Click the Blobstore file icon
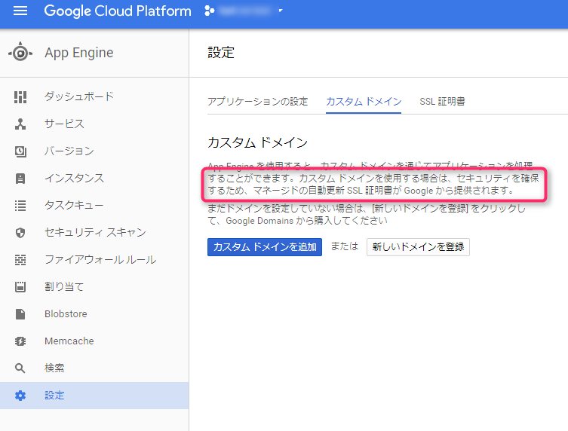Image resolution: width=568 pixels, height=431 pixels. coord(20,314)
